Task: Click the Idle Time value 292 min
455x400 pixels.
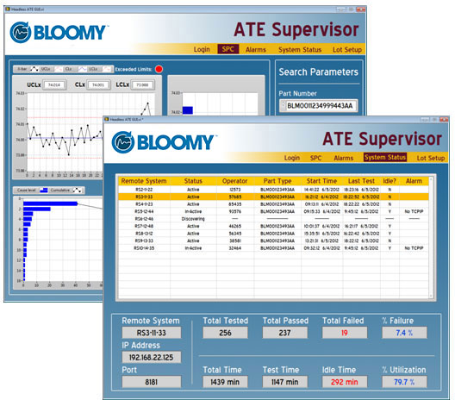Action: (x=345, y=382)
